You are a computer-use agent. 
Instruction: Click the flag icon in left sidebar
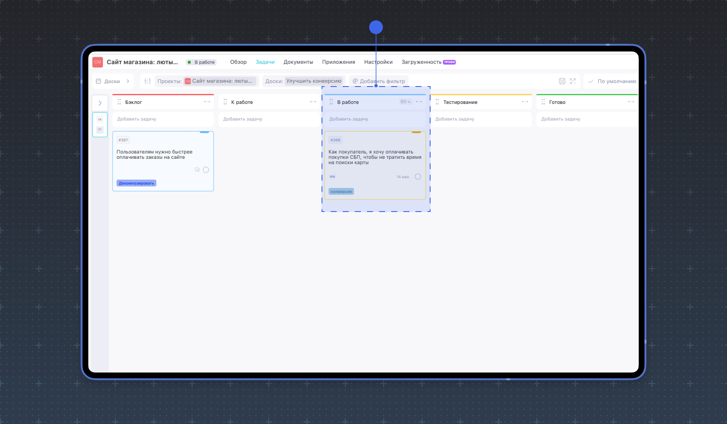tap(100, 130)
